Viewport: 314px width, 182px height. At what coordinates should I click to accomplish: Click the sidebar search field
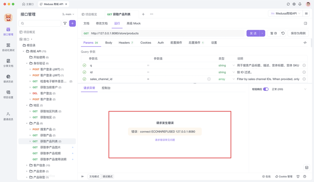(40, 23)
